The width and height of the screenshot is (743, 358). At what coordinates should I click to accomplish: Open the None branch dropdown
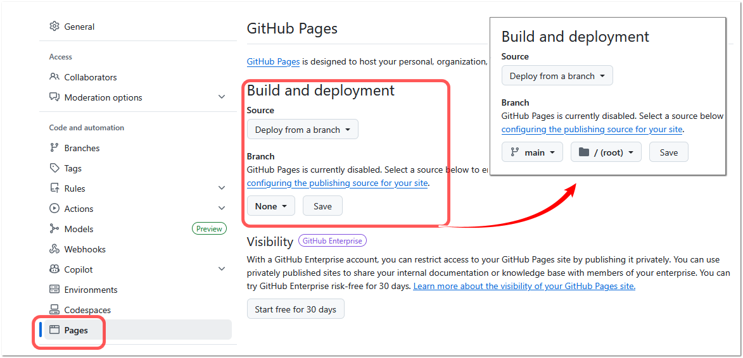[x=270, y=206]
